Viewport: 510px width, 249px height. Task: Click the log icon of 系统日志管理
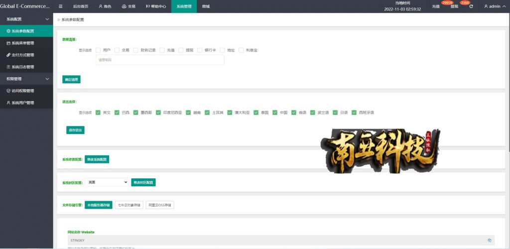(8, 67)
